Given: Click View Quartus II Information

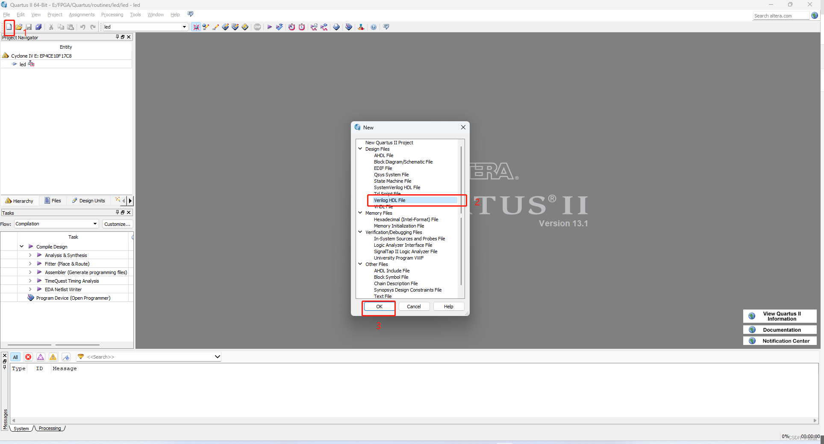Looking at the screenshot, I should click(x=780, y=316).
